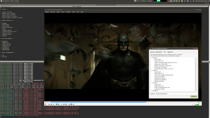Open the System menu in top panel
The height and width of the screenshot is (118, 210).
(x=17, y=1)
